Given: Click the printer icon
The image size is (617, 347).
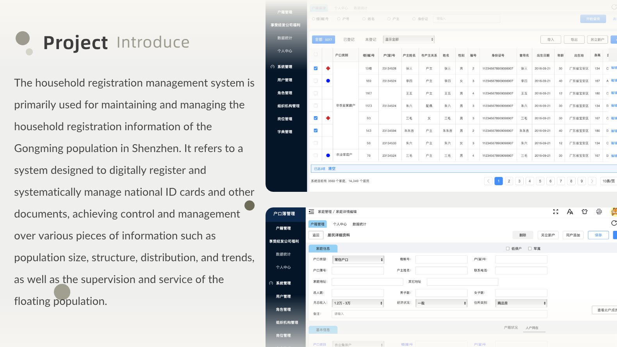Looking at the screenshot, I should click(599, 212).
